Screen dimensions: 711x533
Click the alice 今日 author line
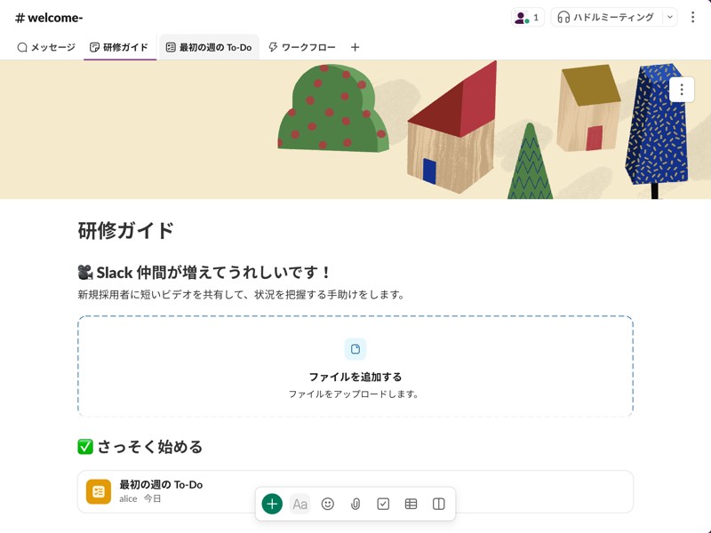point(140,498)
